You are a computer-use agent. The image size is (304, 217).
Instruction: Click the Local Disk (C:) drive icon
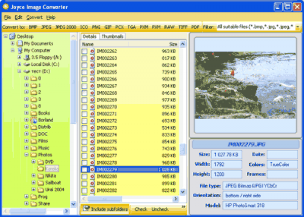click(x=27, y=64)
